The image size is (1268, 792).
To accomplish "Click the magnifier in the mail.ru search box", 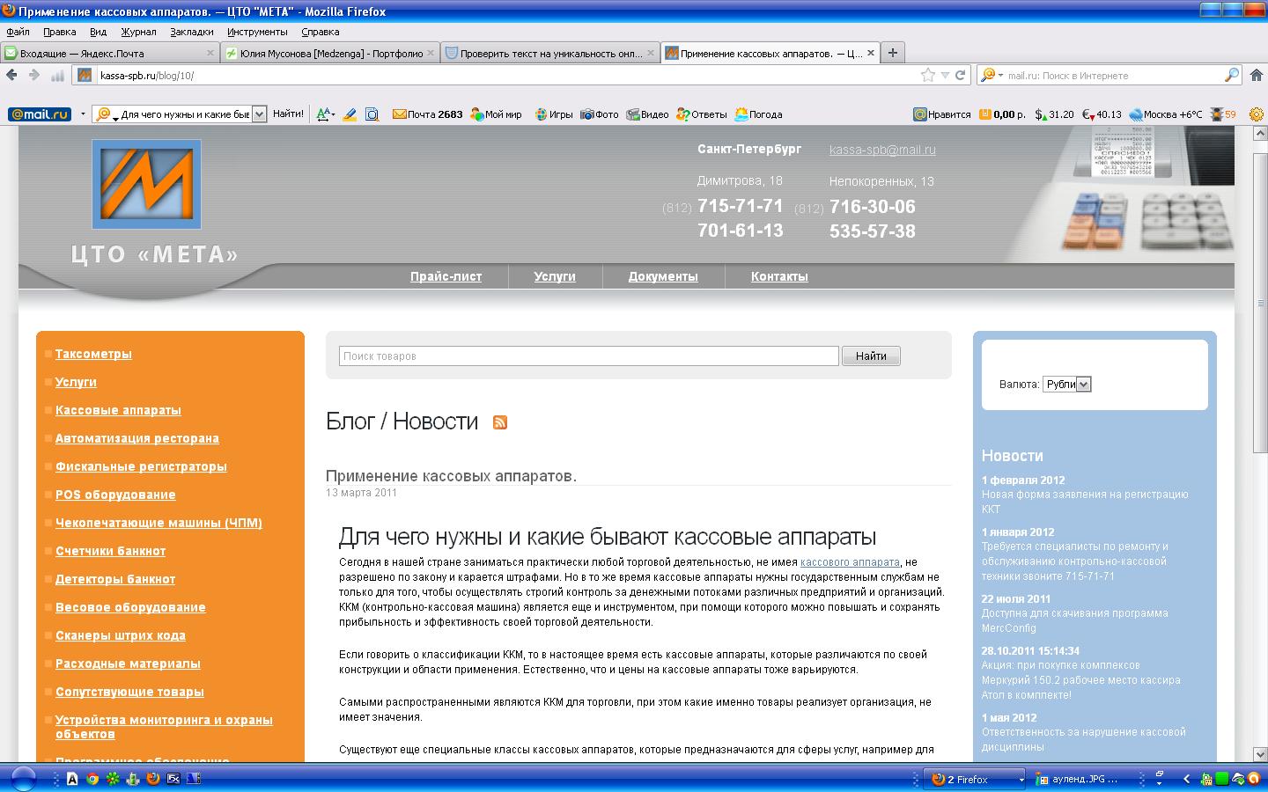I will click(1232, 76).
